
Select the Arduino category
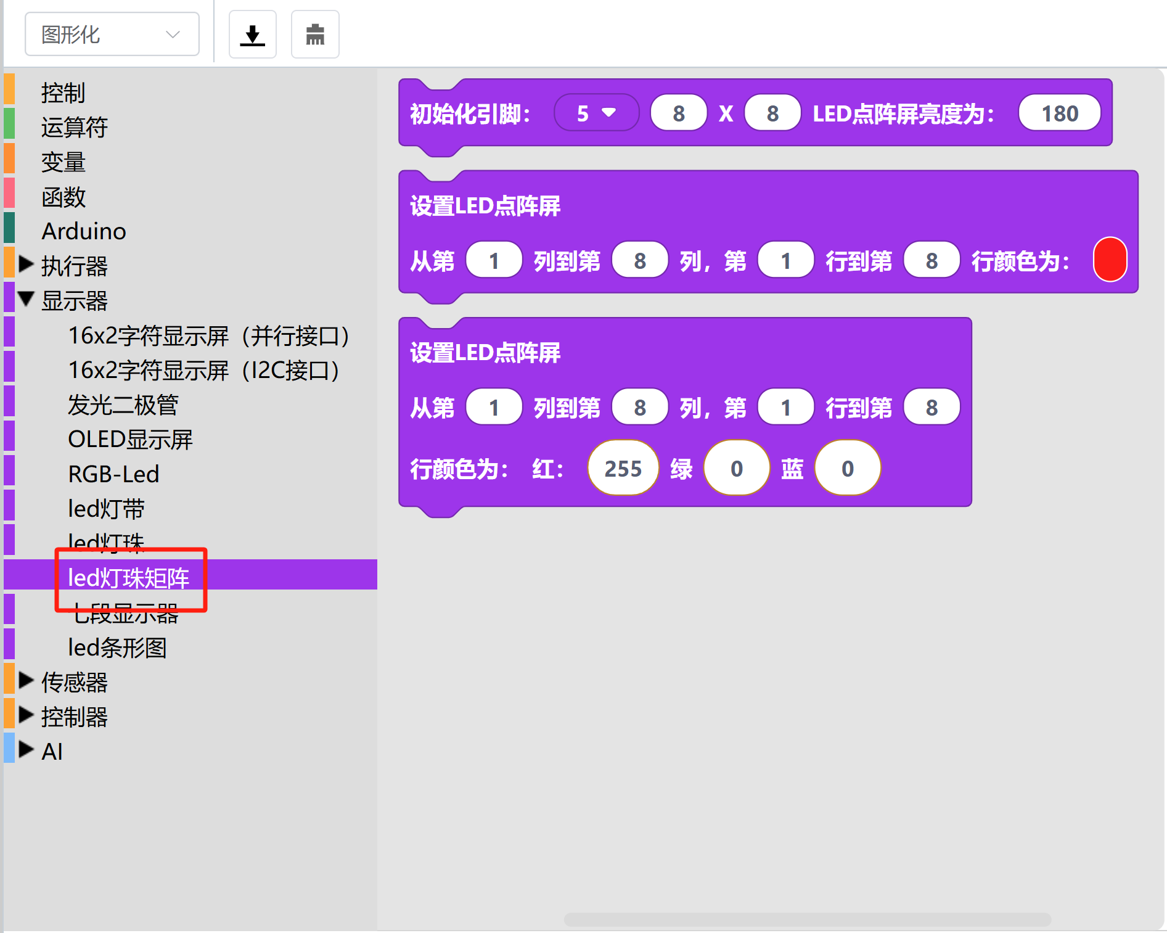84,231
